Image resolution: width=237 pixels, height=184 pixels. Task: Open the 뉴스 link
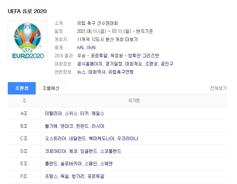click(81, 72)
